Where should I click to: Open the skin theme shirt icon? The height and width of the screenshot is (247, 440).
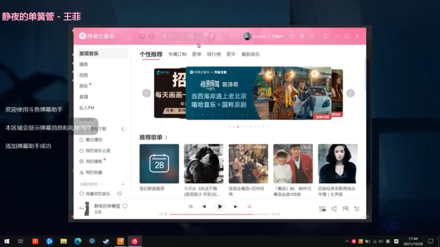(x=291, y=36)
